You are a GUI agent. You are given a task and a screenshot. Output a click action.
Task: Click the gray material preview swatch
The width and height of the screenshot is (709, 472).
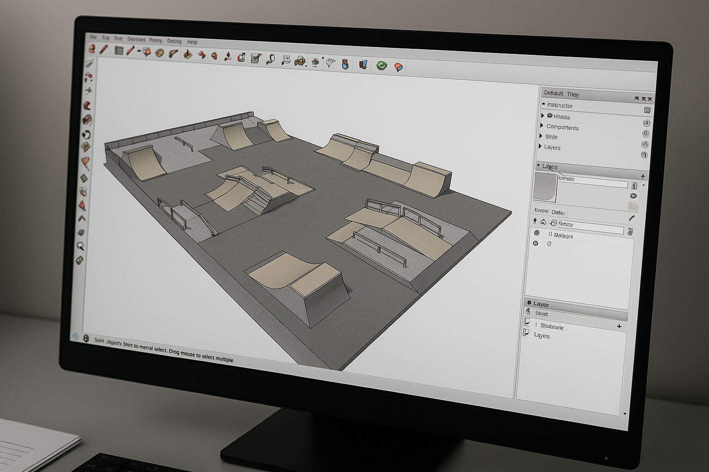pyautogui.click(x=545, y=186)
